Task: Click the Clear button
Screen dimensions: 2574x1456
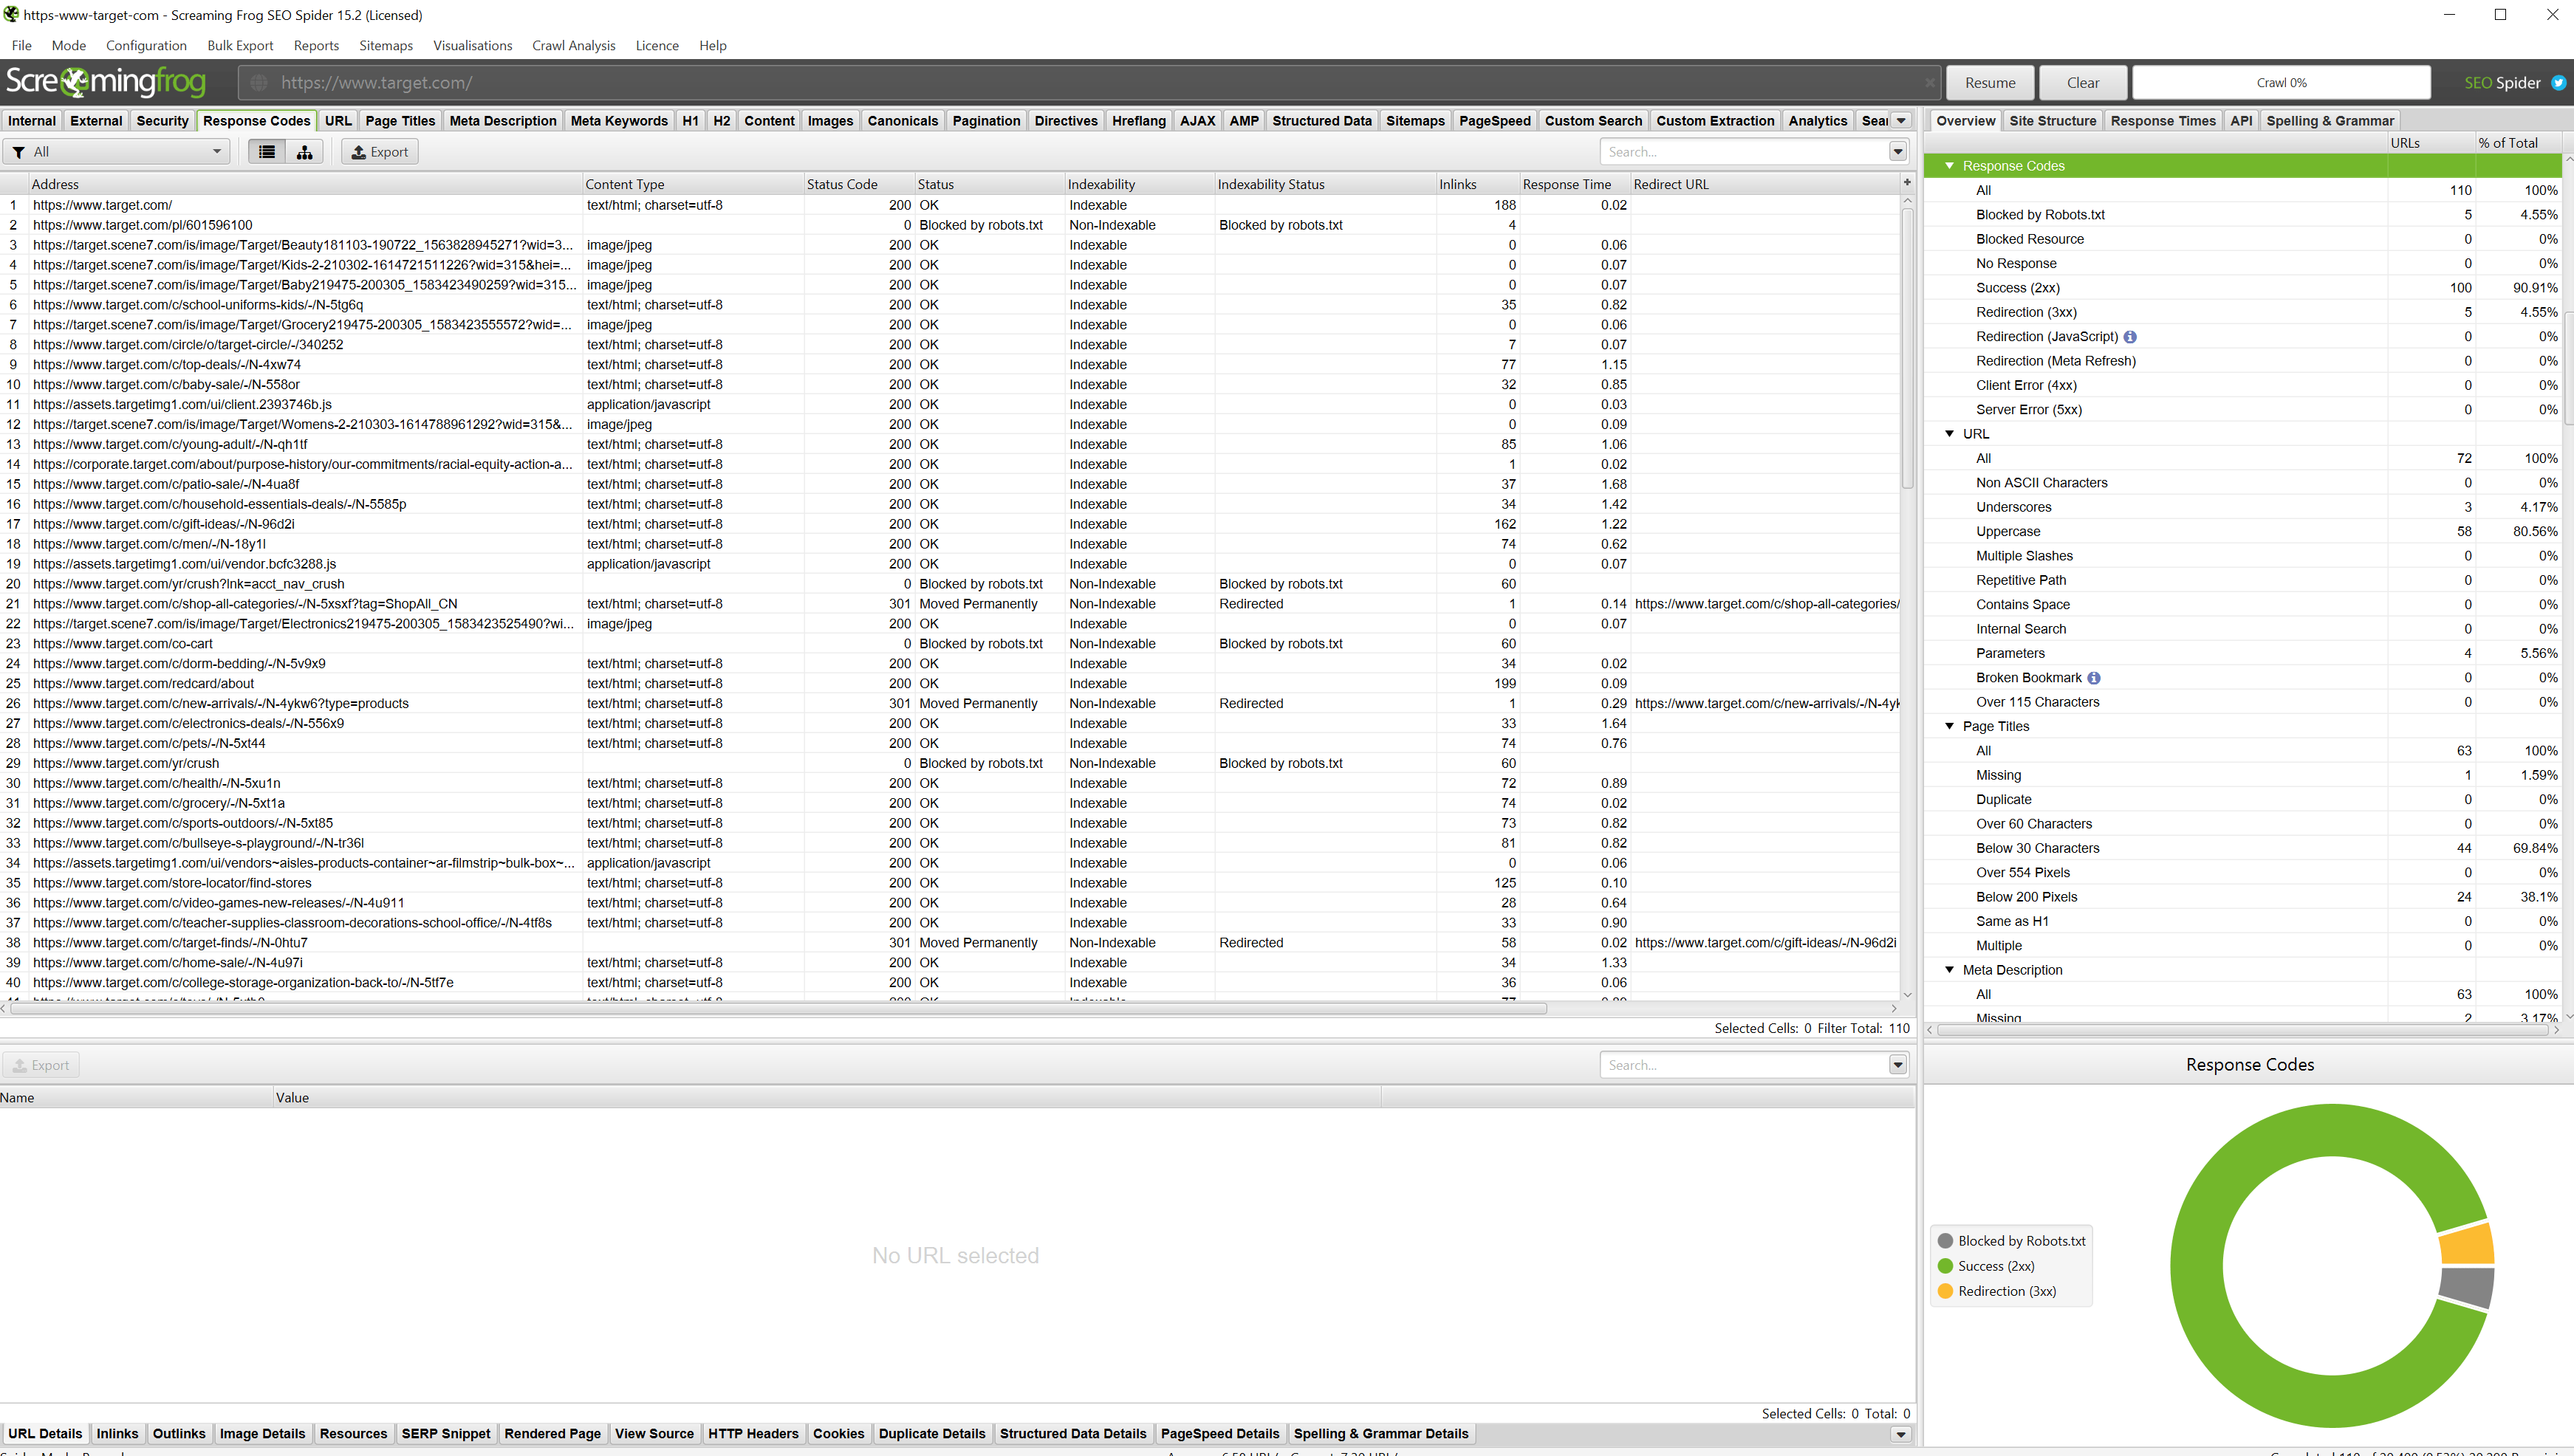Action: tap(2083, 83)
